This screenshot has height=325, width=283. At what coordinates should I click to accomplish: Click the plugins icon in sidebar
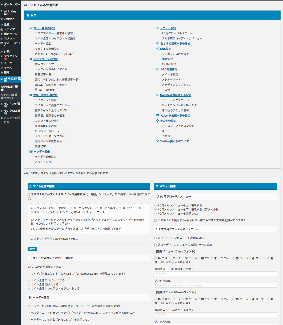[x=2, y=56]
